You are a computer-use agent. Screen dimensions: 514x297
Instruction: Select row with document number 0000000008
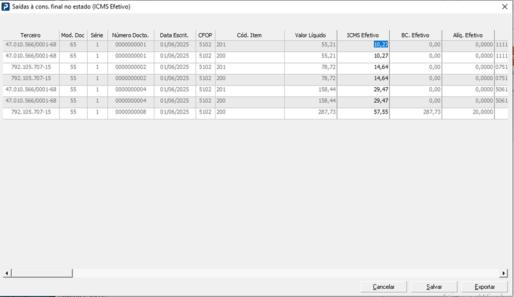point(255,112)
